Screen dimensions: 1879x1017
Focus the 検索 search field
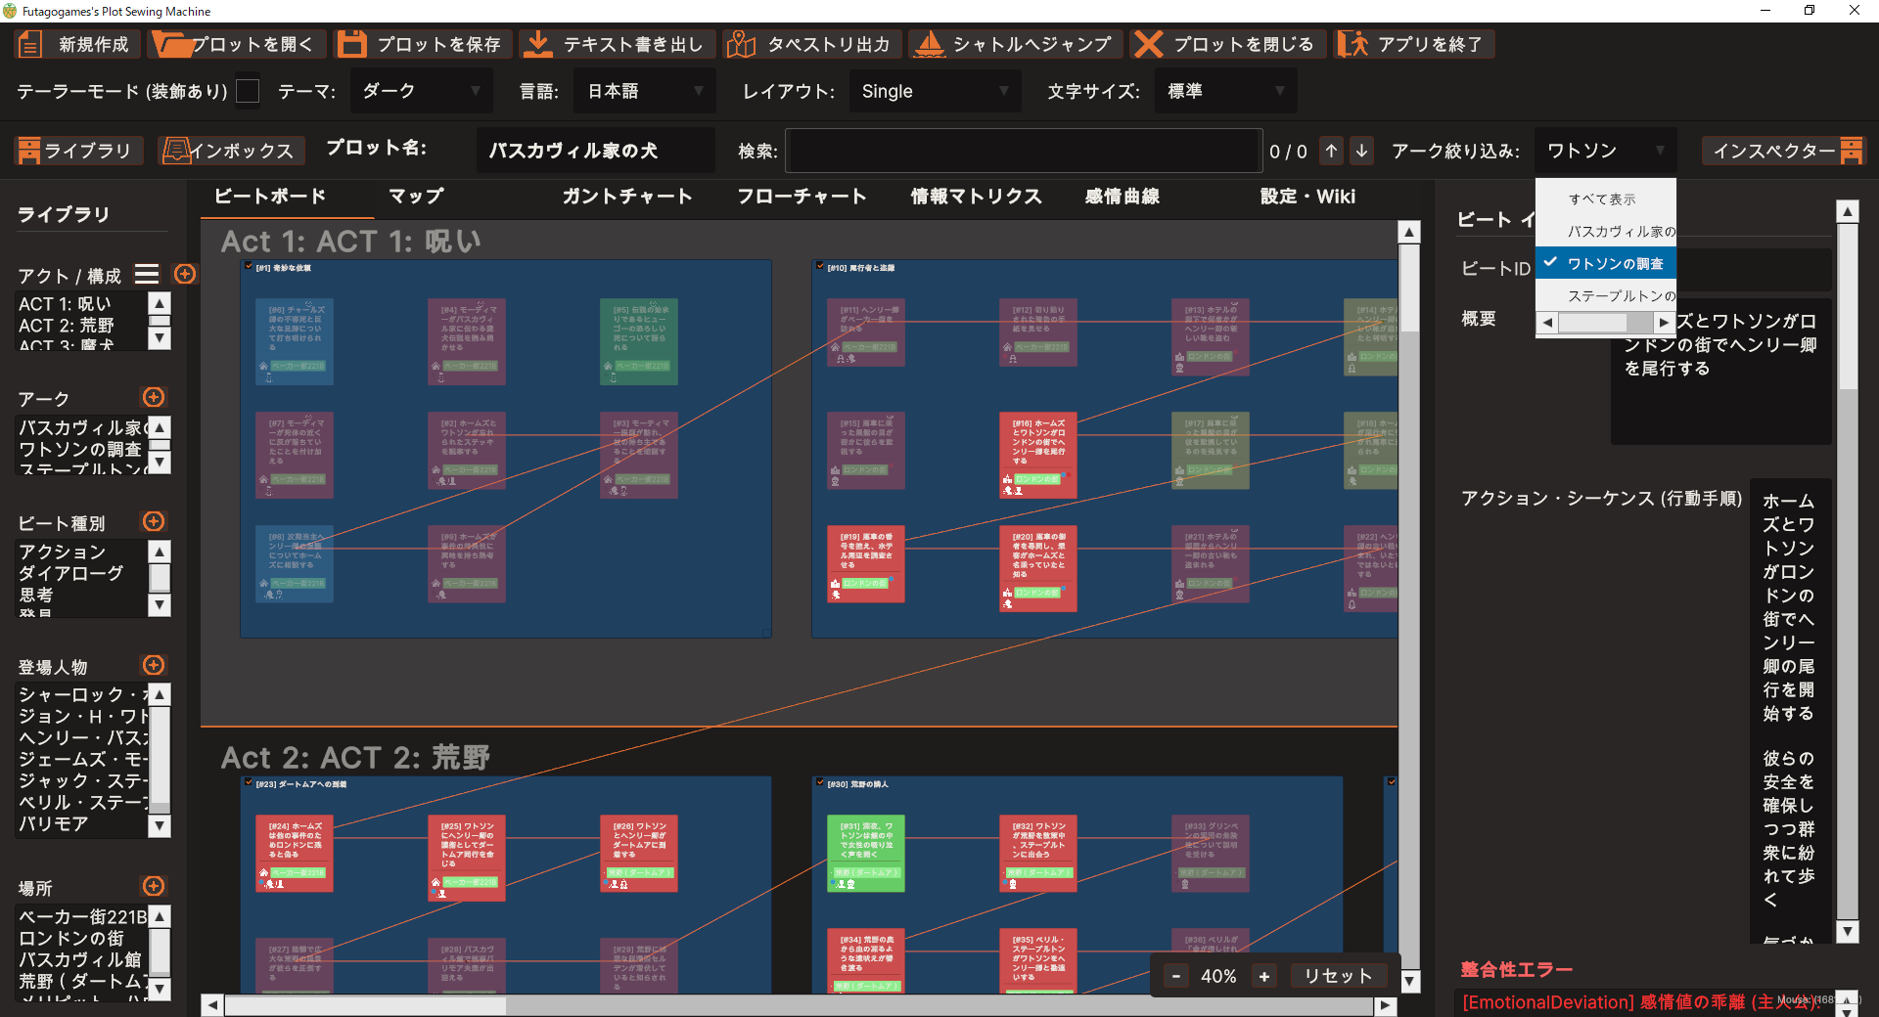[1022, 151]
